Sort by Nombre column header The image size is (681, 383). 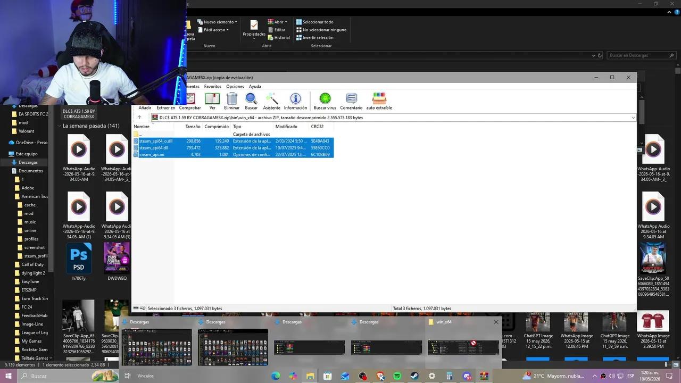[153, 127]
